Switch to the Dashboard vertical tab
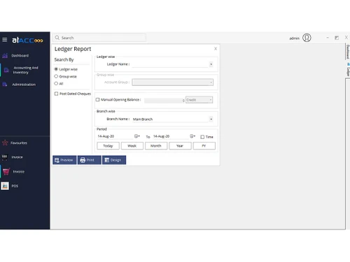 [x=348, y=52]
